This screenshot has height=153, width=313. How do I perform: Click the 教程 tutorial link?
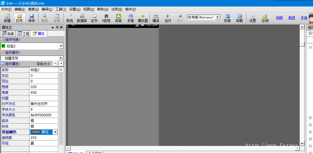(292, 18)
